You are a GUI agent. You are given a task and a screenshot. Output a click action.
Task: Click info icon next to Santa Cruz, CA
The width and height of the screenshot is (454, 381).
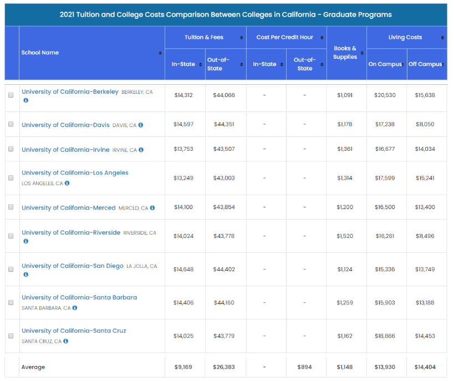(66, 341)
